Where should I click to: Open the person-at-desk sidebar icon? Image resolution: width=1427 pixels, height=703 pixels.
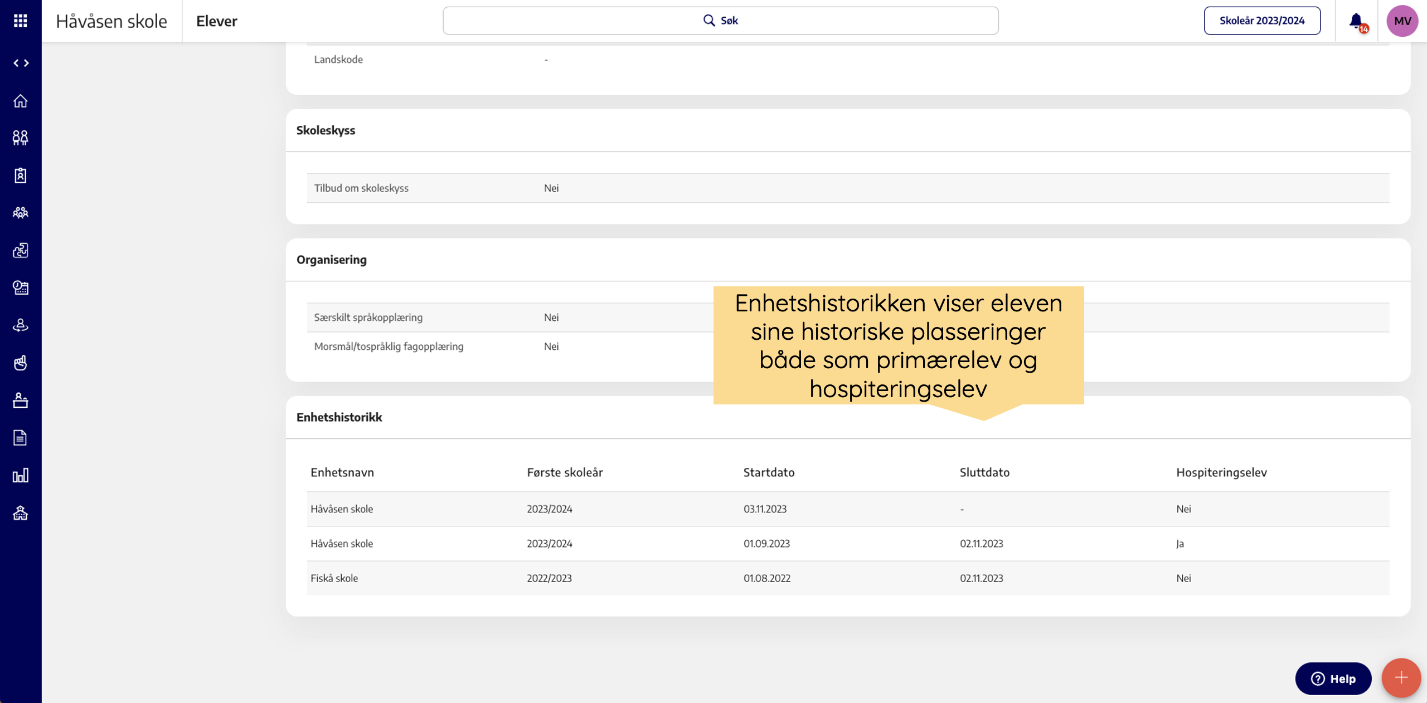[x=21, y=400]
